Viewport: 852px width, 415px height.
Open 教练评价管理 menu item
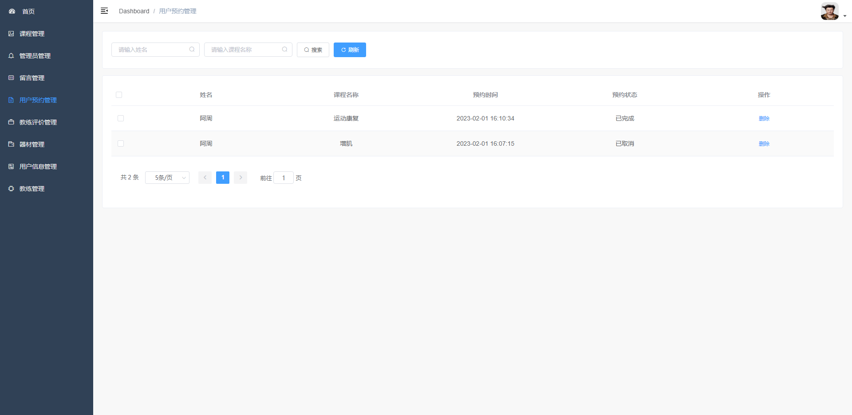(38, 122)
